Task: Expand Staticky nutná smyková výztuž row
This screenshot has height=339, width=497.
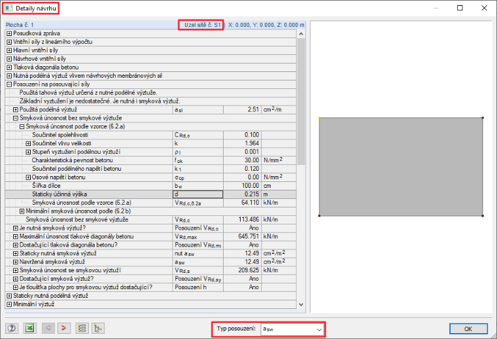Action: pos(16,253)
